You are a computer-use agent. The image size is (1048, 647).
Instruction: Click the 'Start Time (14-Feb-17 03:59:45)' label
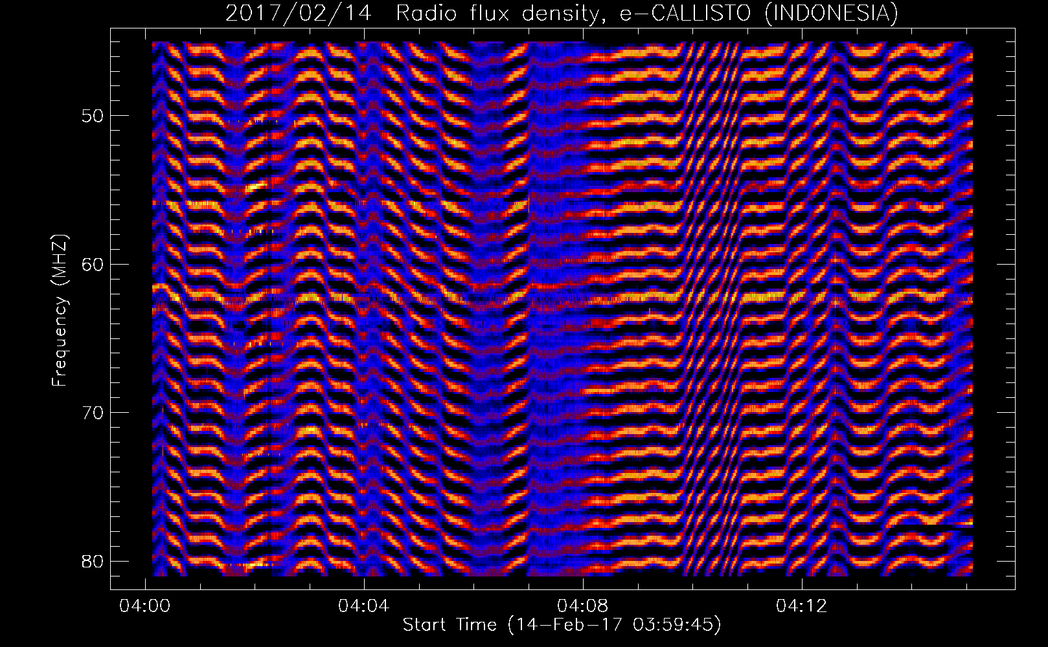coord(562,625)
